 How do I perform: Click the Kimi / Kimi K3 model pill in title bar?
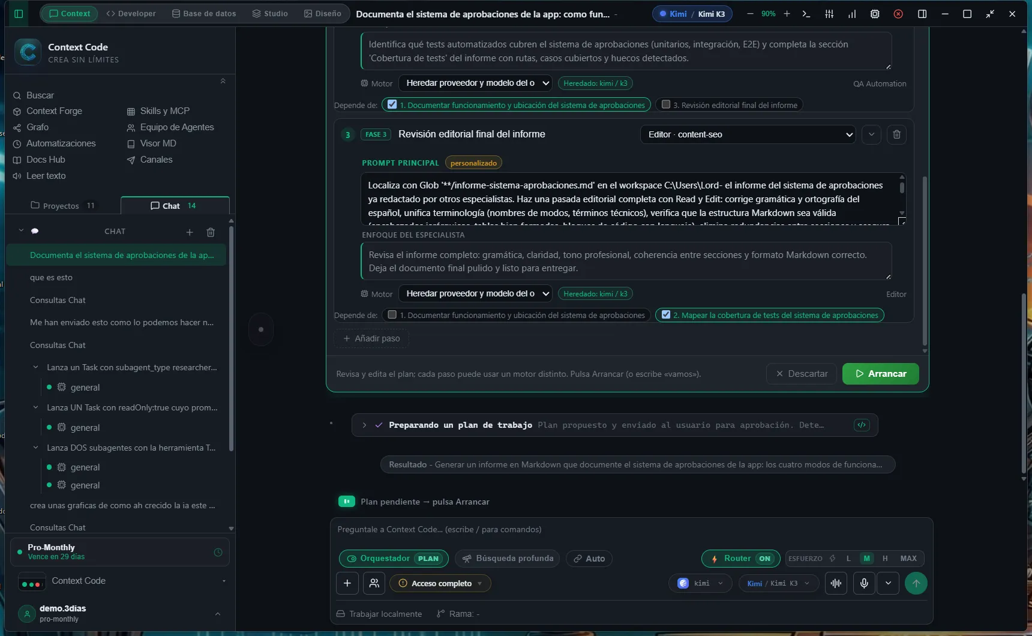pyautogui.click(x=692, y=13)
